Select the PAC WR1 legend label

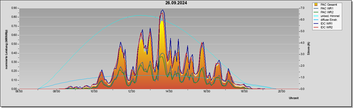tap(327, 8)
